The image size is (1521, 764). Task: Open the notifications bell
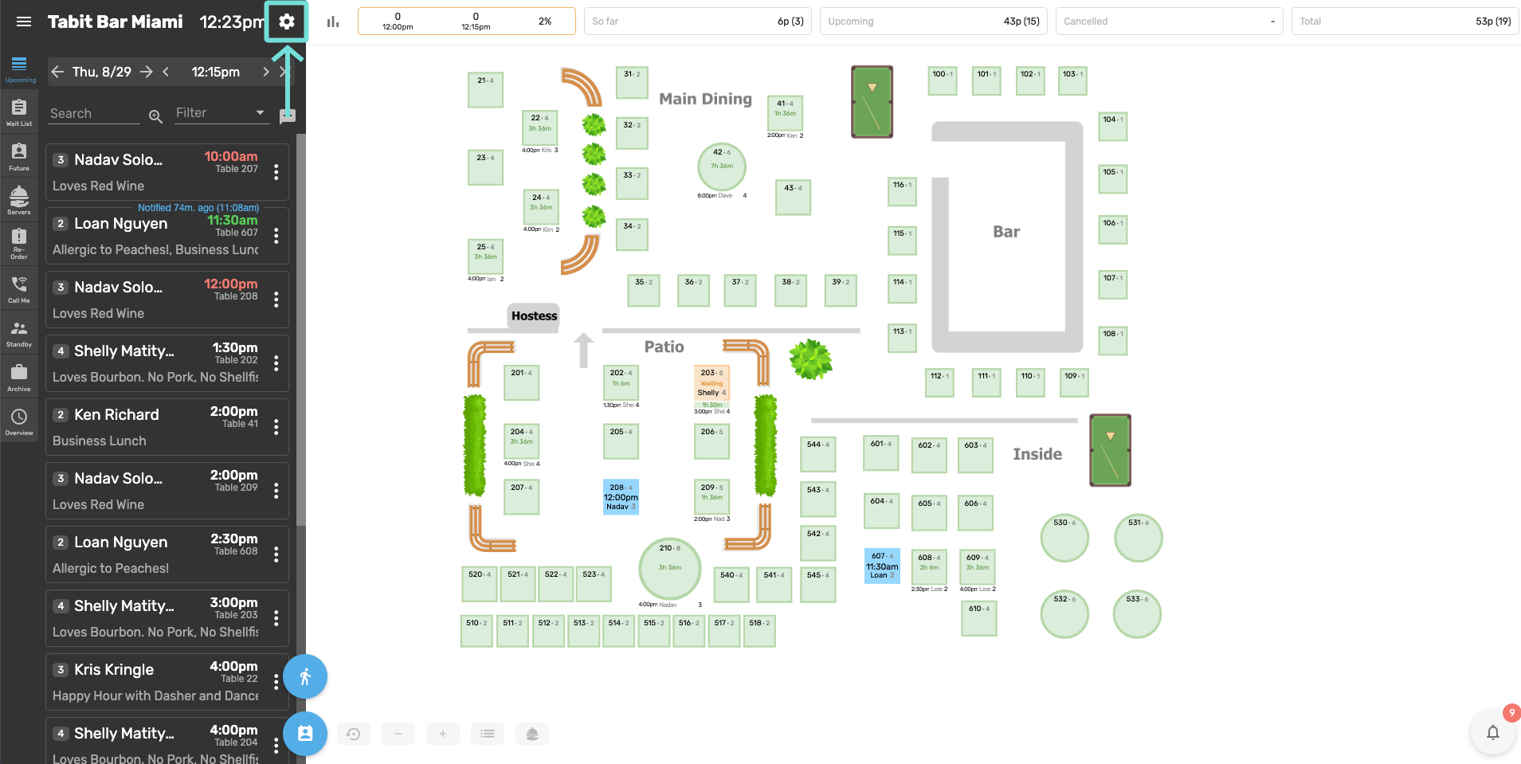pyautogui.click(x=1492, y=732)
